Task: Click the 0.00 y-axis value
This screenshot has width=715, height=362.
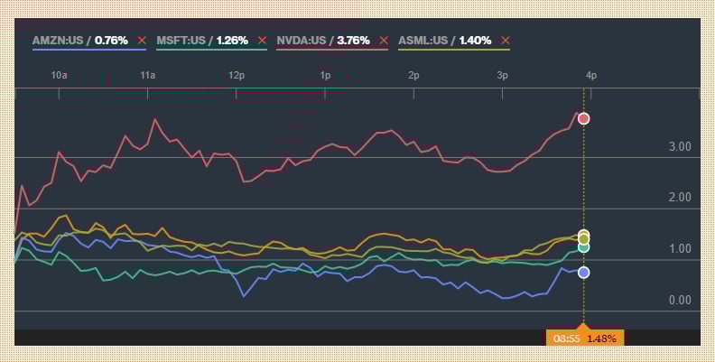Action: 680,301
